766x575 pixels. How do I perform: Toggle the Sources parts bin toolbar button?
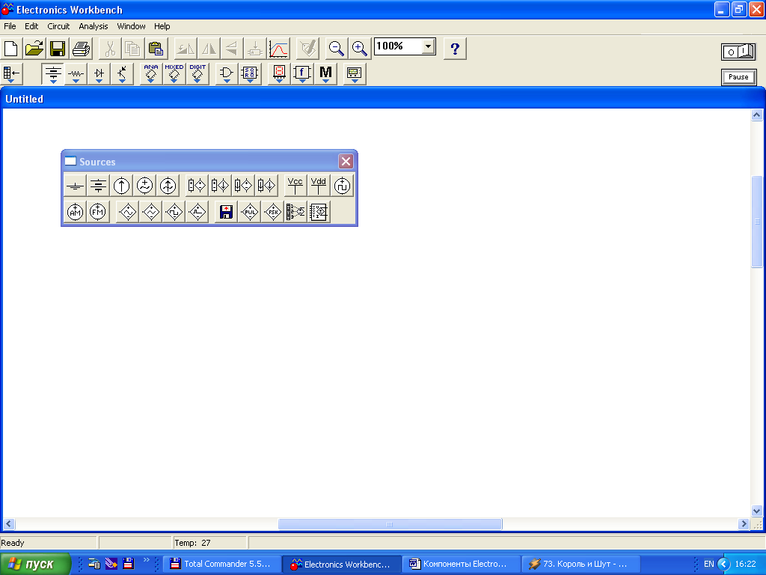53,74
